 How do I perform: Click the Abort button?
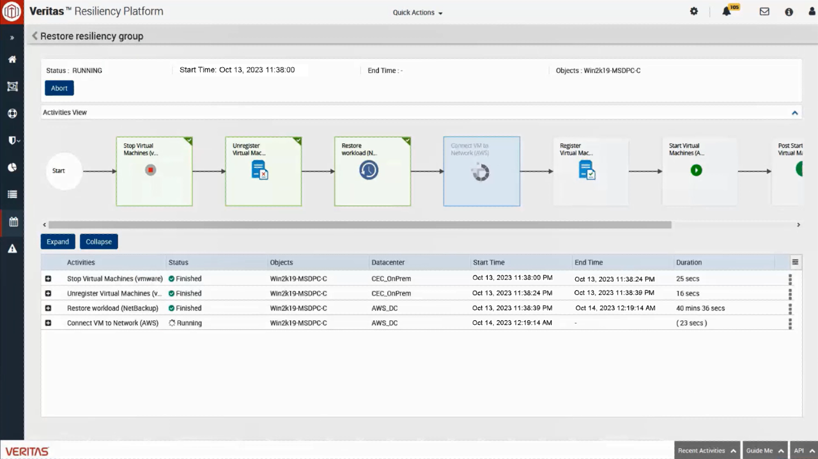pos(59,88)
